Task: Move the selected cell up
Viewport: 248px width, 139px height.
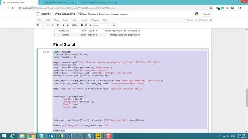Action: 63,25
